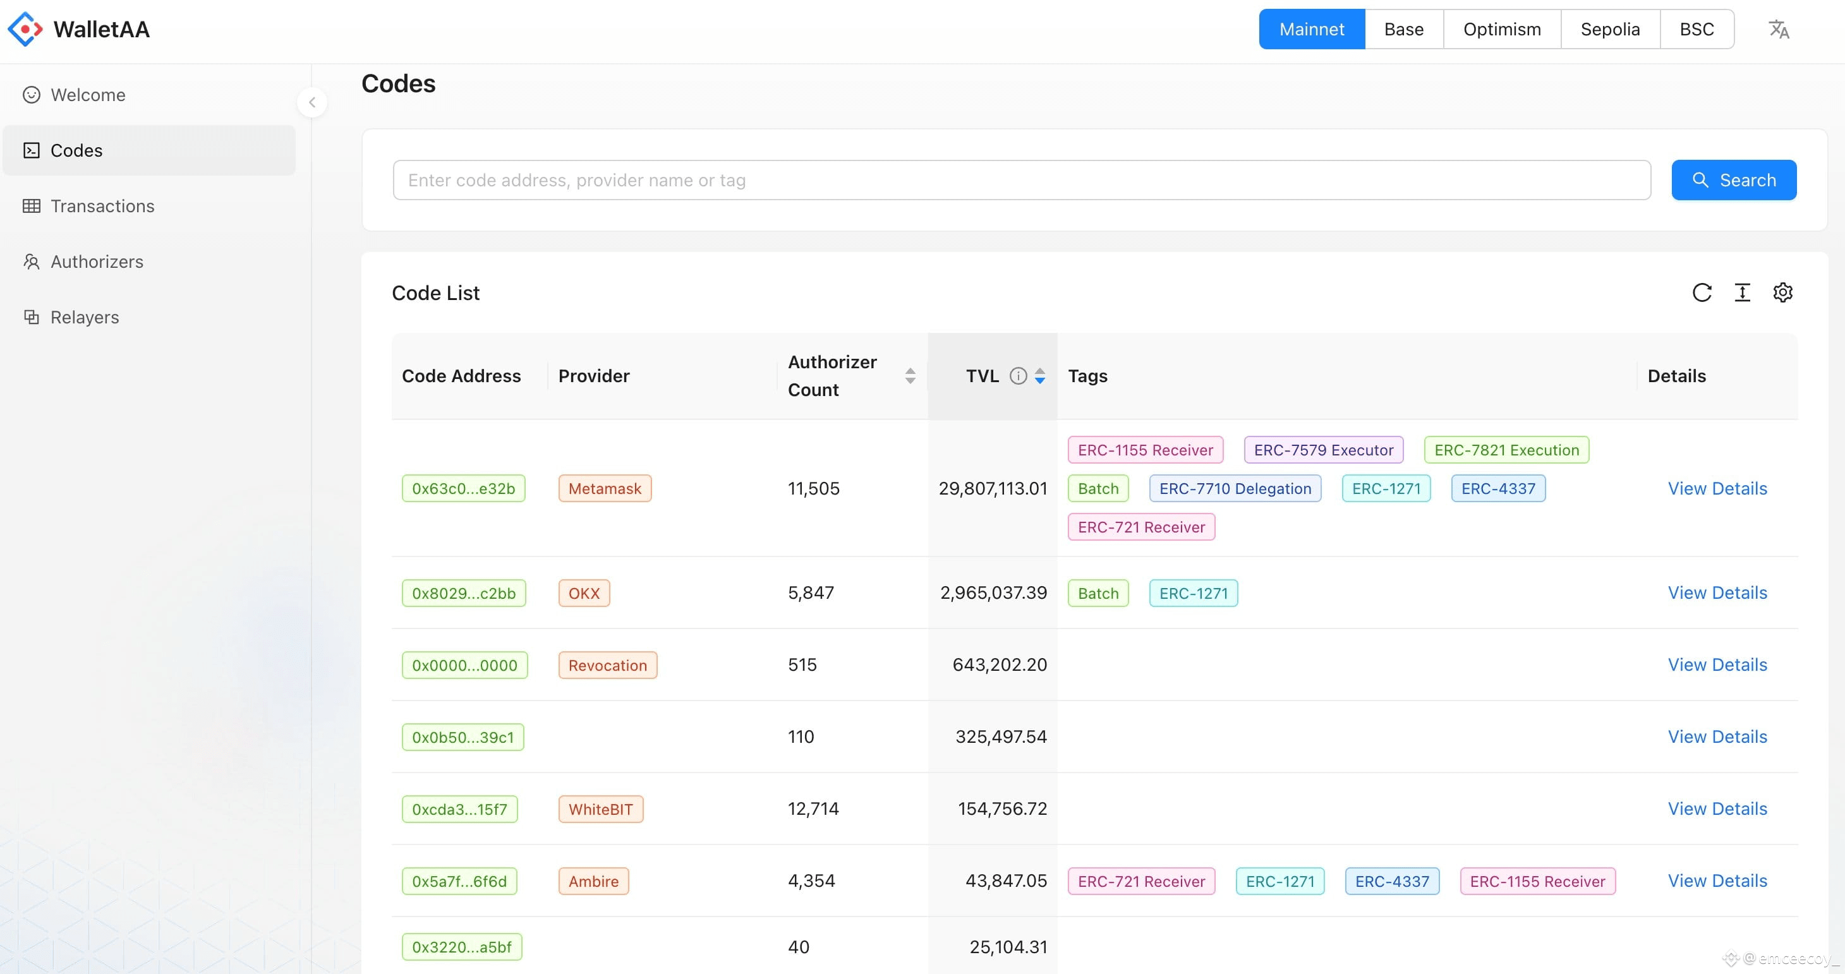The height and width of the screenshot is (974, 1845).
Task: Click the code address search field
Action: pyautogui.click(x=1021, y=181)
